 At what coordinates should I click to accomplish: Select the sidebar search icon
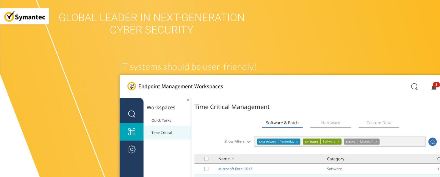click(132, 114)
